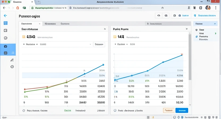Switch to the third tab above the panels
The width and height of the screenshot is (221, 119).
click(x=65, y=24)
